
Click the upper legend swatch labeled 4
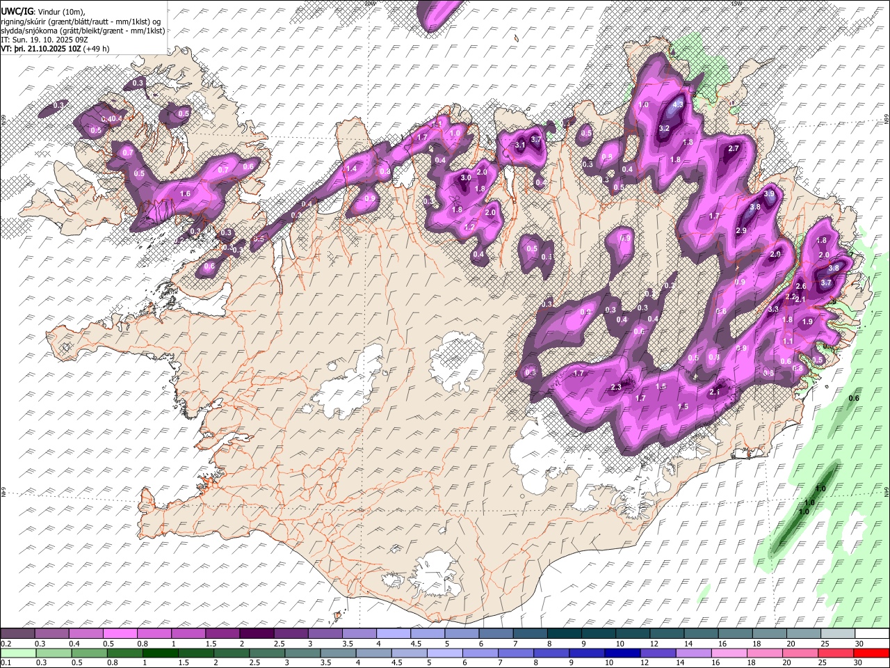(392, 633)
